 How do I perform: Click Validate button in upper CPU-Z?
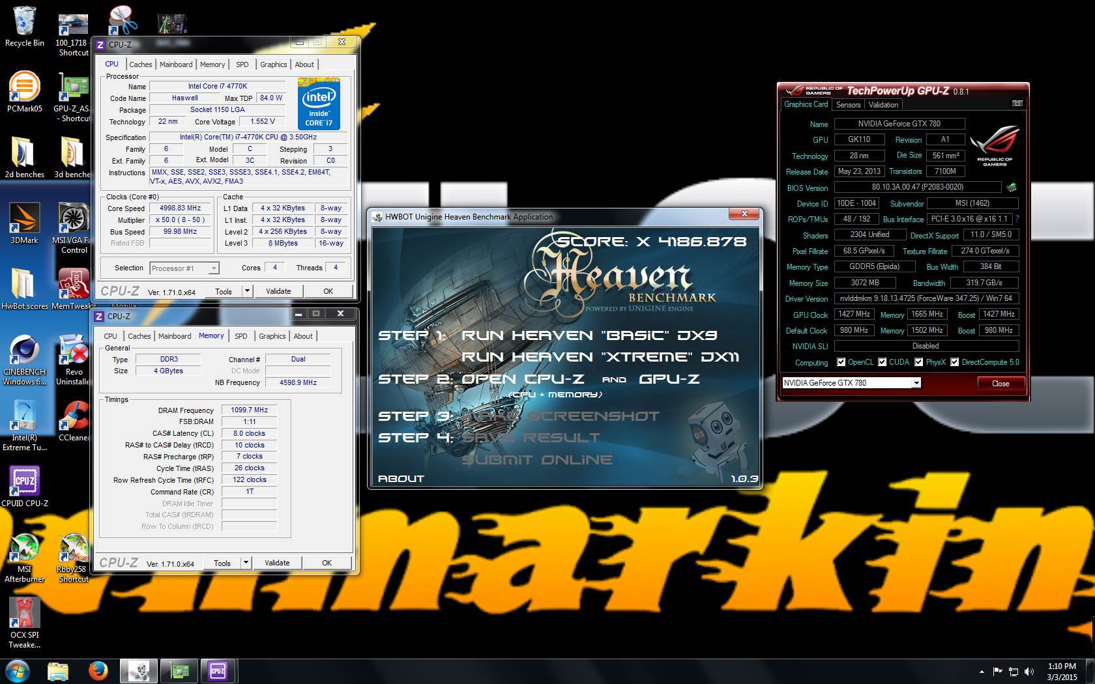point(278,291)
